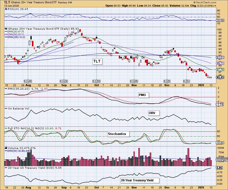
Task: Click the purple EMA(50) 89.72 legend entry
Action: [14, 34]
